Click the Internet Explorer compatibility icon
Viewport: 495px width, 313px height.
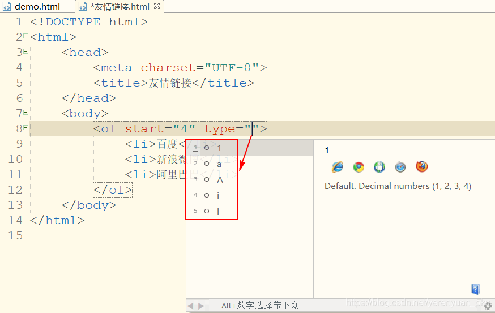tap(337, 166)
